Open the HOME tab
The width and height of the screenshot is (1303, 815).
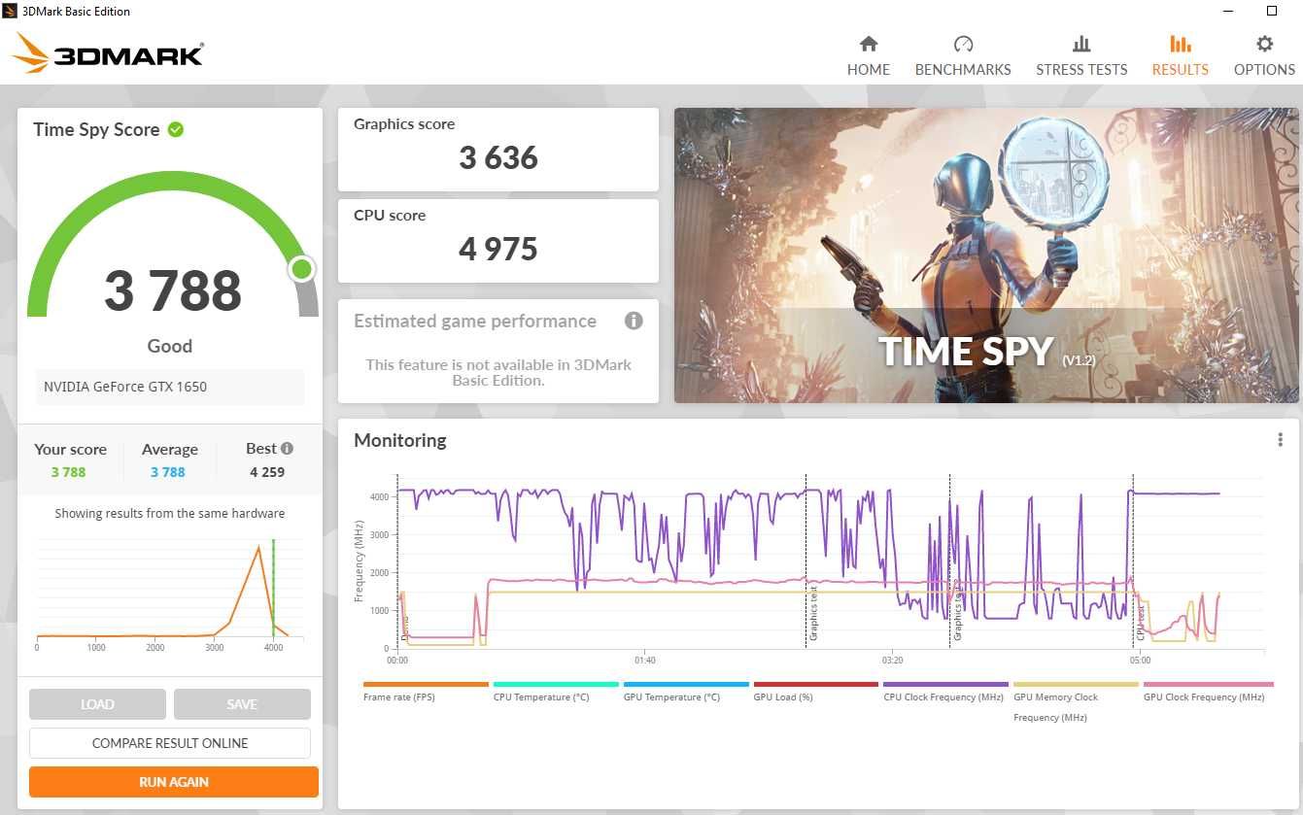(868, 55)
